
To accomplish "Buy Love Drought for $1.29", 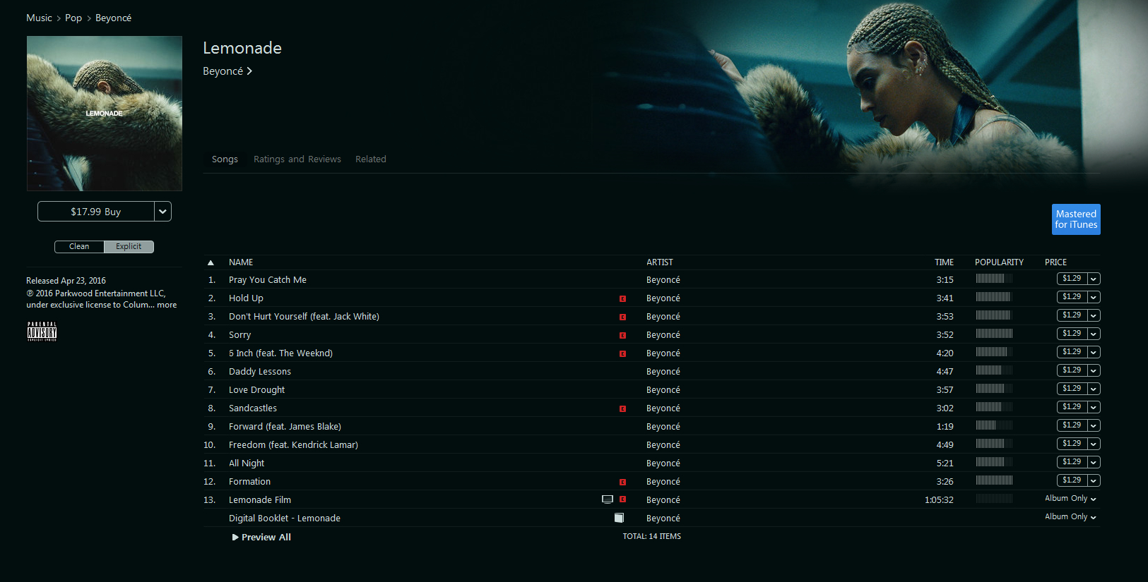I will pos(1072,389).
